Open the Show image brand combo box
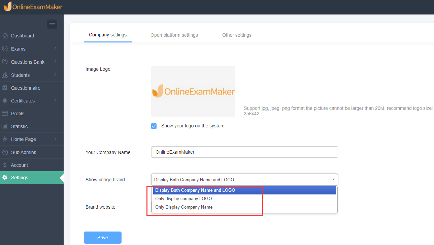The height and width of the screenshot is (245, 434). point(244,180)
